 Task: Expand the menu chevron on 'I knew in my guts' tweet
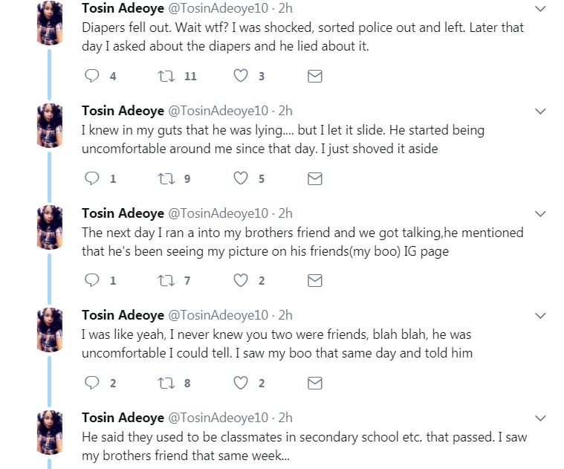[x=541, y=111]
